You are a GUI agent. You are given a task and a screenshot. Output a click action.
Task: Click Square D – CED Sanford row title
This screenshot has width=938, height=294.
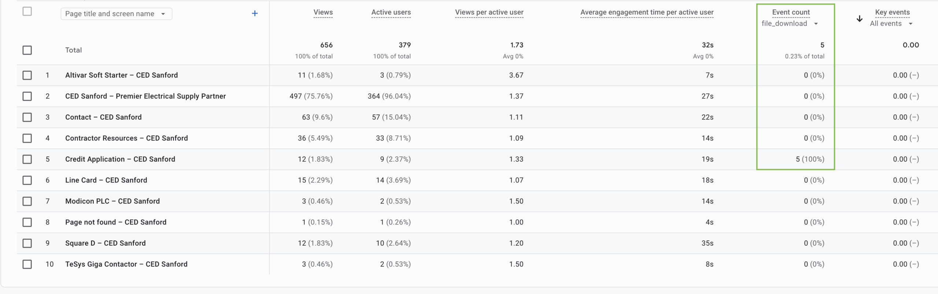(x=106, y=243)
